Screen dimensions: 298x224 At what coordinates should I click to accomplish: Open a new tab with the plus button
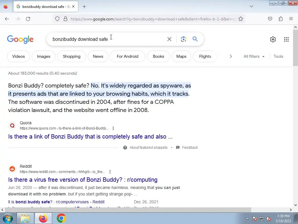(x=84, y=7)
